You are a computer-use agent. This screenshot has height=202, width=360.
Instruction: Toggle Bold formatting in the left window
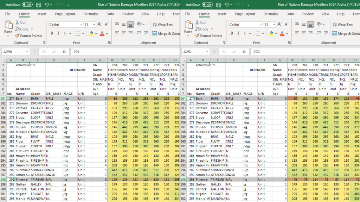52,34
